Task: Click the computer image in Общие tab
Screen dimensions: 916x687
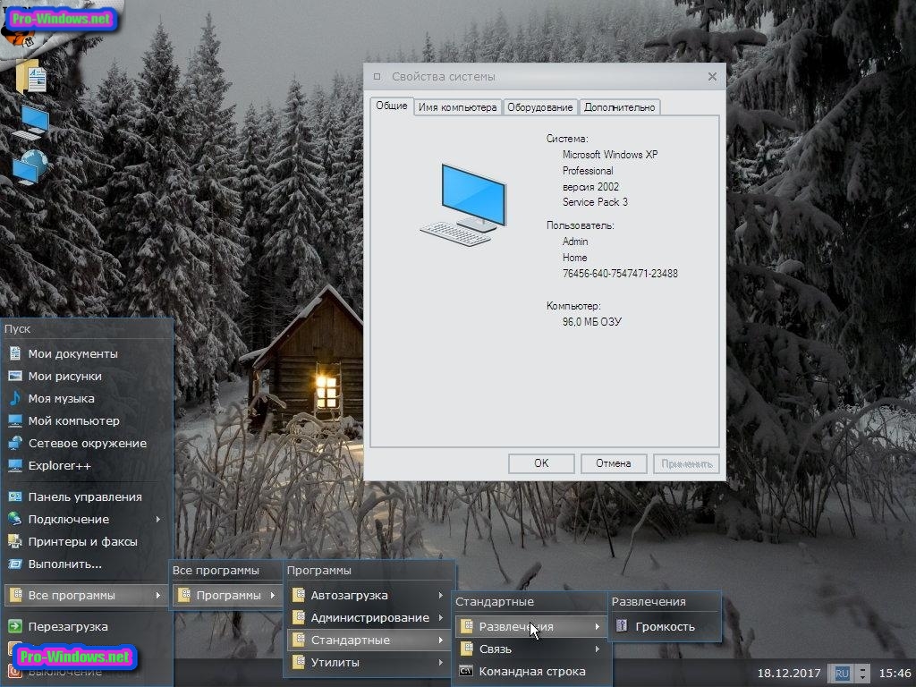Action: pyautogui.click(x=464, y=205)
